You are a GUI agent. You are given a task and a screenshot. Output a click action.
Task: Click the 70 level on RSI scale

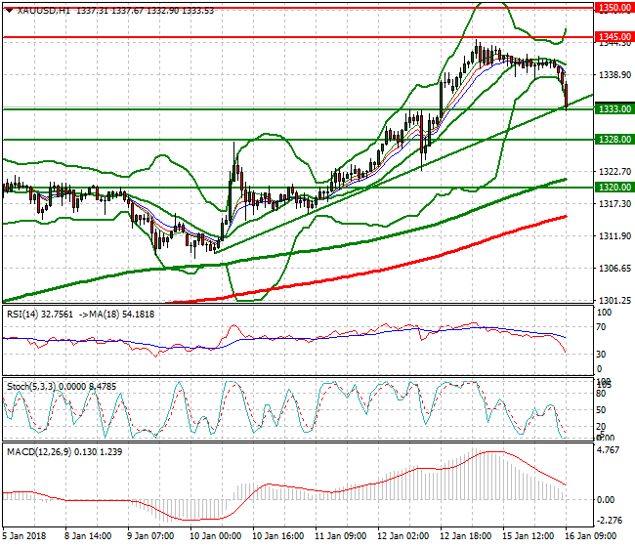pos(602,327)
